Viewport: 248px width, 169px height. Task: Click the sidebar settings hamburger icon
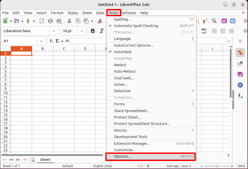click(x=240, y=41)
